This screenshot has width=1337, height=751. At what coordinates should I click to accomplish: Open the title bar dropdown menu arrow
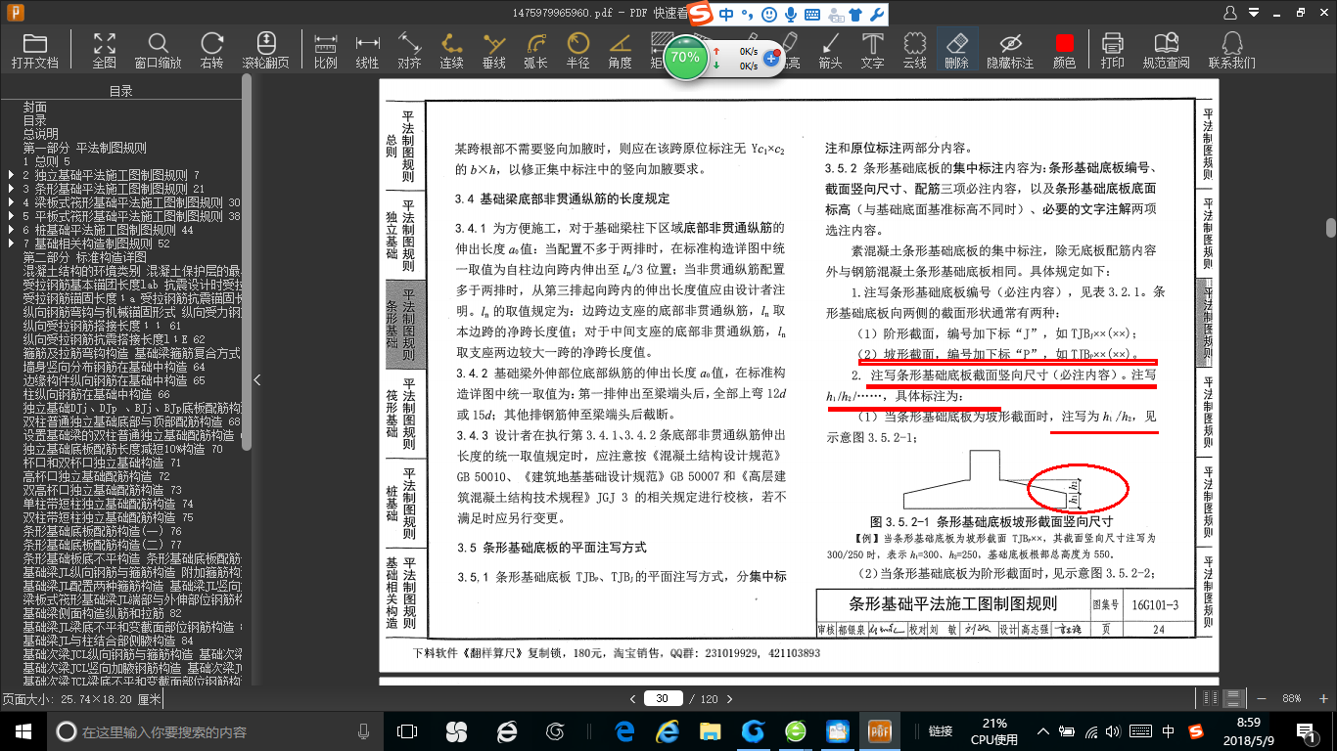1256,12
